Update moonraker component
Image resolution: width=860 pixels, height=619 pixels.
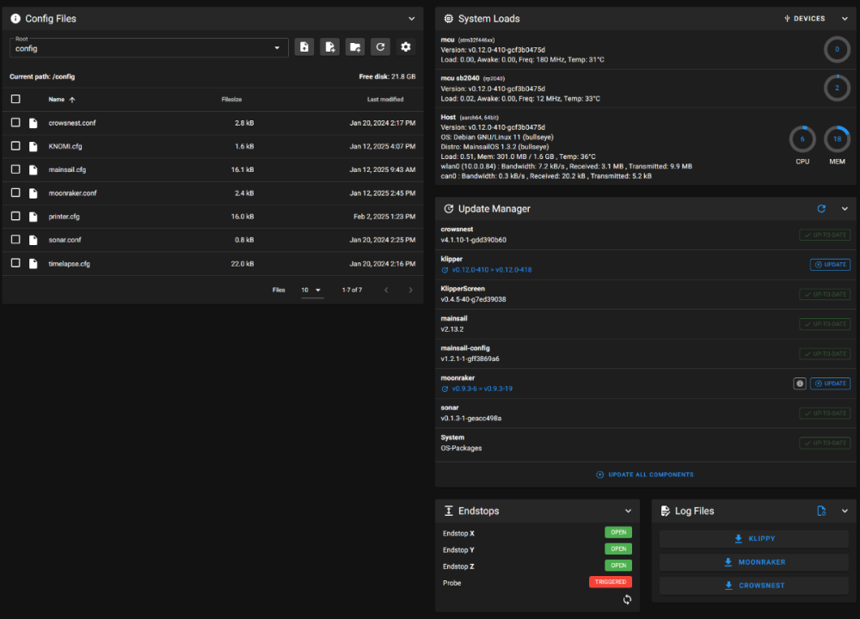(x=830, y=383)
